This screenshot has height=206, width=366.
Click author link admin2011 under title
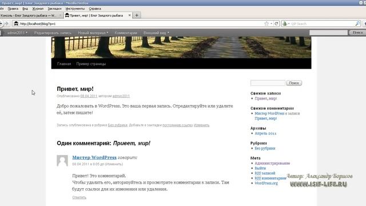[x=121, y=96]
